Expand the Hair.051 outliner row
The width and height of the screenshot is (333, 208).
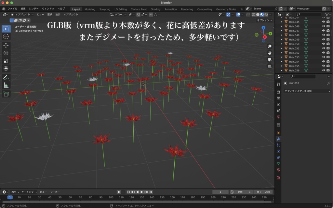(x=282, y=48)
